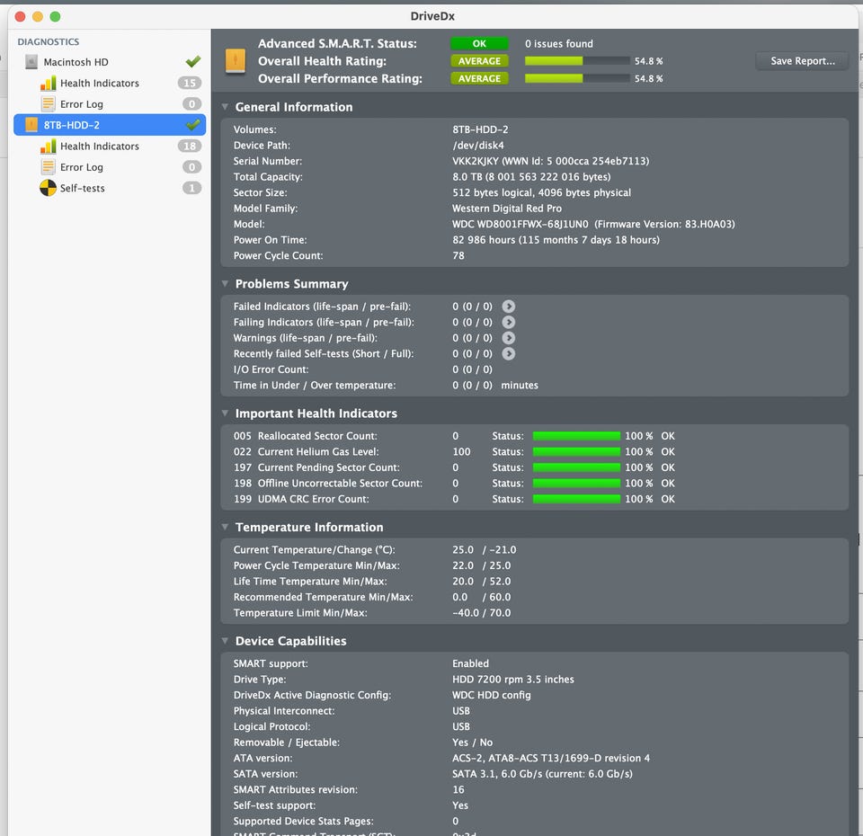Click the arrow next to Warnings count

pyautogui.click(x=509, y=338)
